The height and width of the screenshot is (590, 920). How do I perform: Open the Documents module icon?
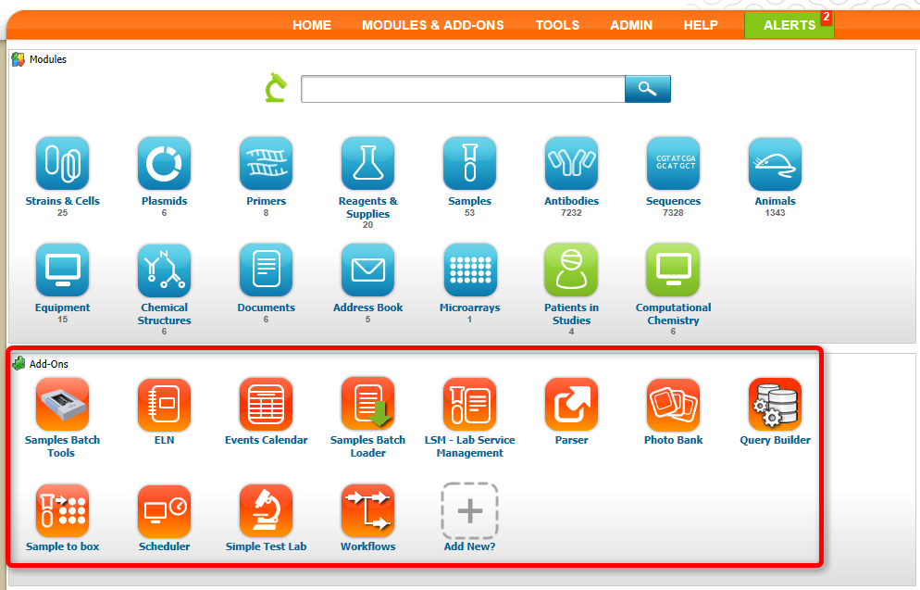point(266,270)
